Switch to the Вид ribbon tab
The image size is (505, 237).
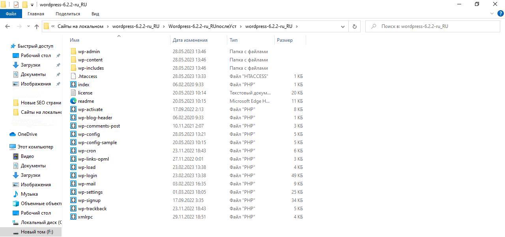point(95,14)
